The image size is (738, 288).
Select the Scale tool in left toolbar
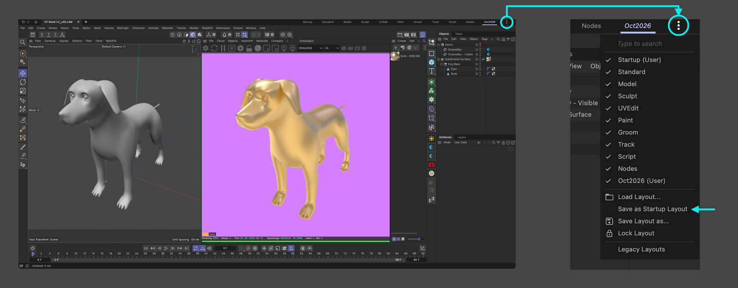[x=23, y=91]
